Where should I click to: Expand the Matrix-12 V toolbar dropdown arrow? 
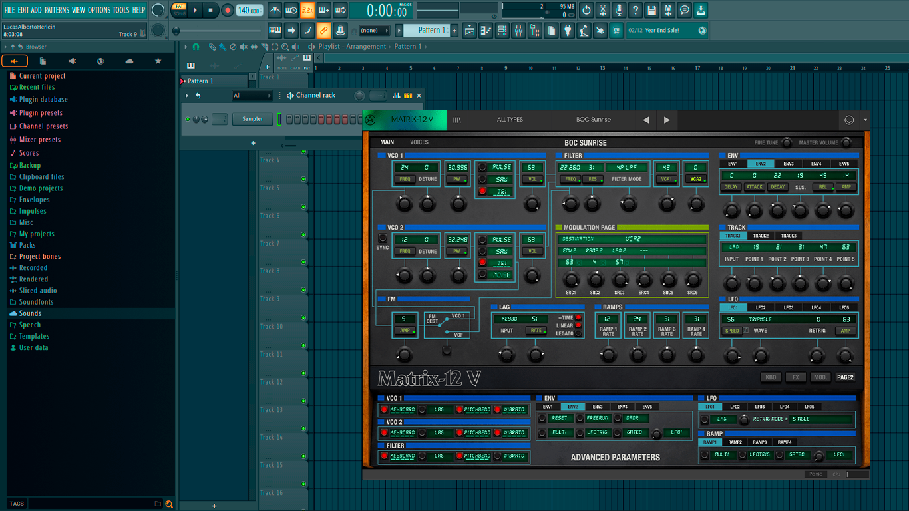coord(865,120)
